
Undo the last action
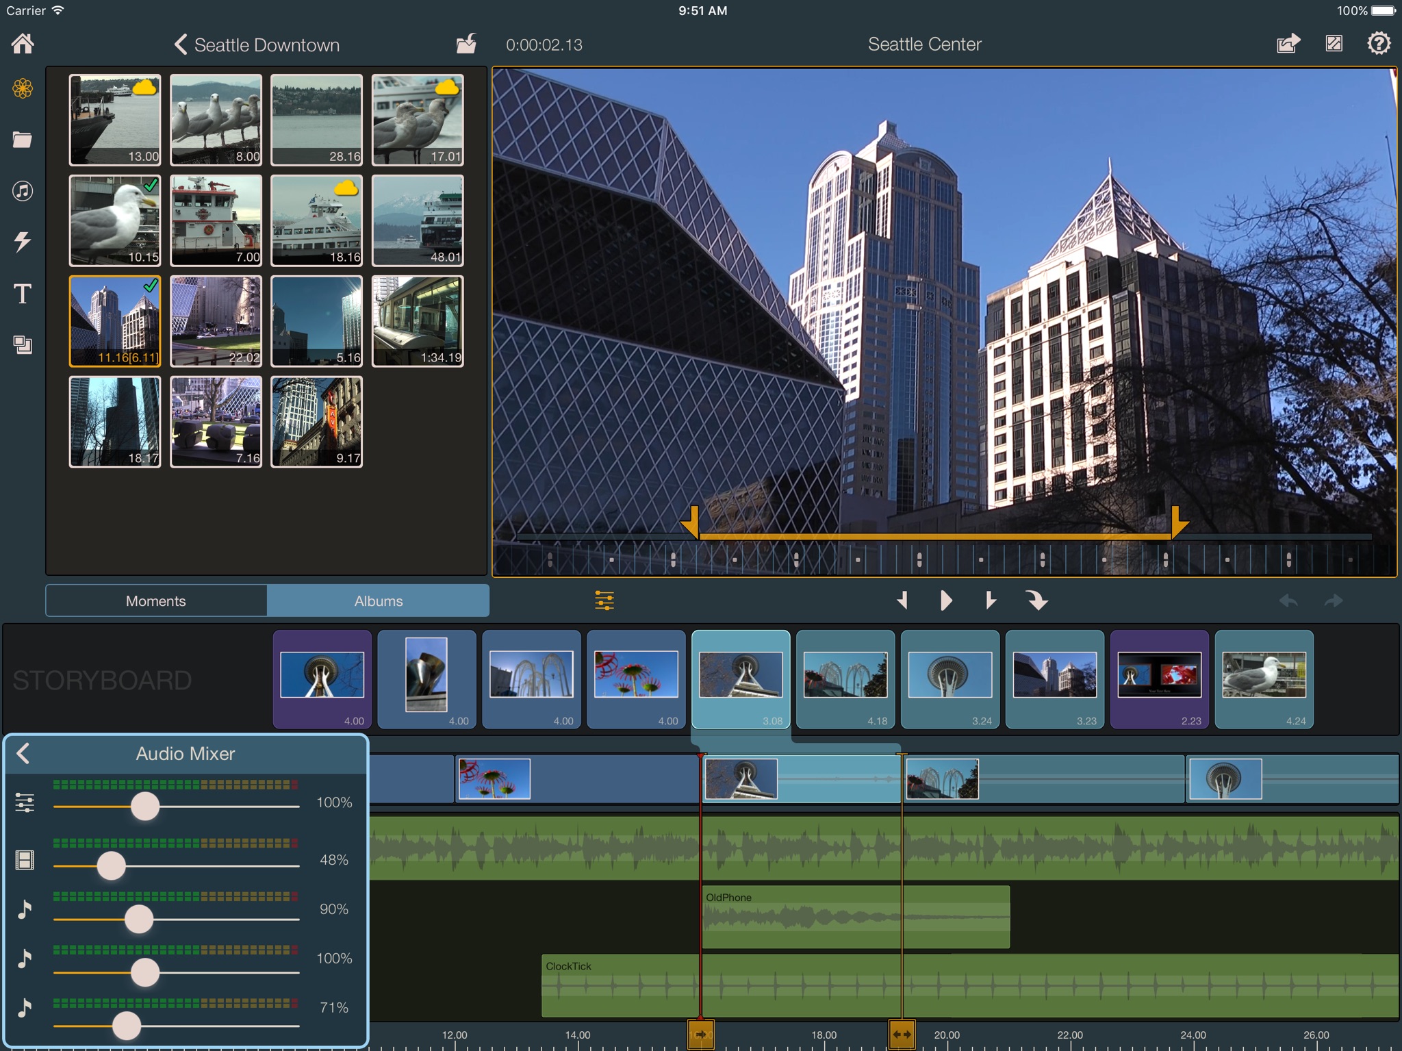(x=1288, y=600)
